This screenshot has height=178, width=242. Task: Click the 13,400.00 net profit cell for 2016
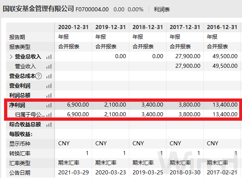(225, 105)
